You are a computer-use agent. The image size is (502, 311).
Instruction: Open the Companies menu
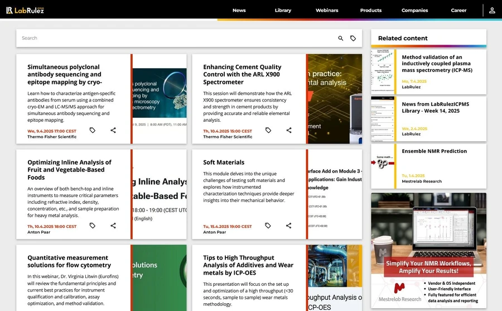click(414, 10)
